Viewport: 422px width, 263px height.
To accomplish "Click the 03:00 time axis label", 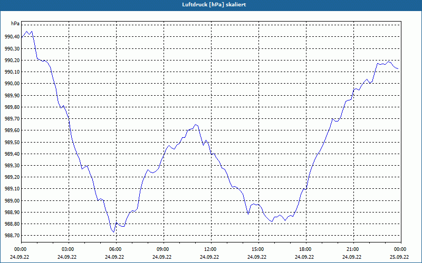I will (69, 249).
